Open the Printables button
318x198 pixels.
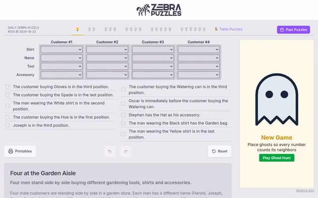(20, 151)
